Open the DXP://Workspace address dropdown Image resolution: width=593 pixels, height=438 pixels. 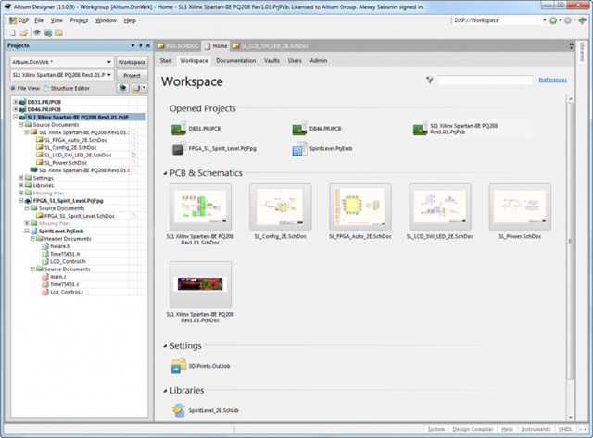click(x=545, y=20)
